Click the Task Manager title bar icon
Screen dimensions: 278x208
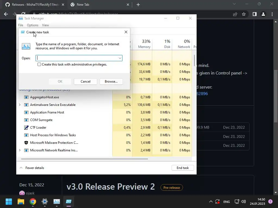21,18
